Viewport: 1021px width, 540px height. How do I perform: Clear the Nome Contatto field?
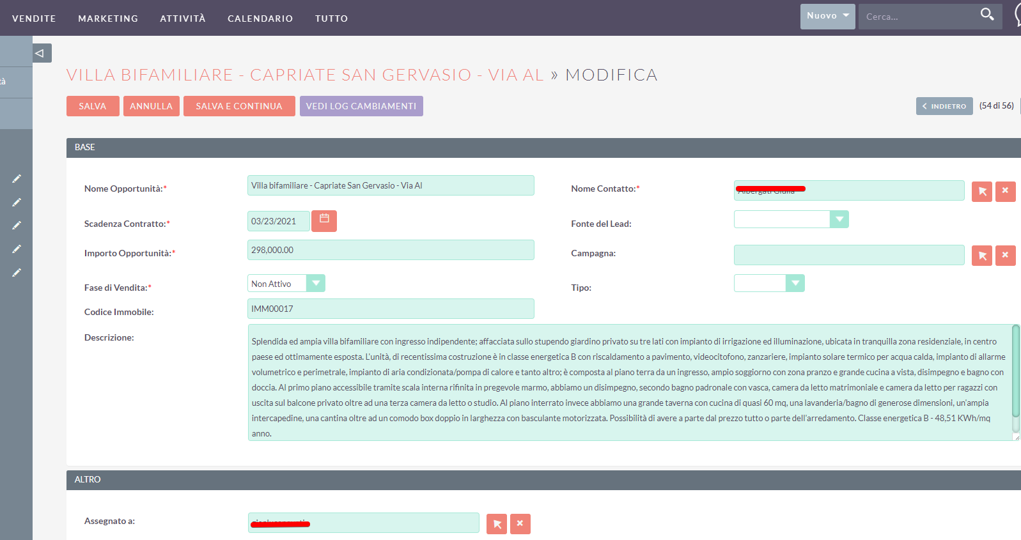pos(1005,191)
